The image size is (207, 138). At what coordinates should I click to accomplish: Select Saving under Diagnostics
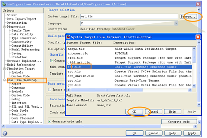16,53
